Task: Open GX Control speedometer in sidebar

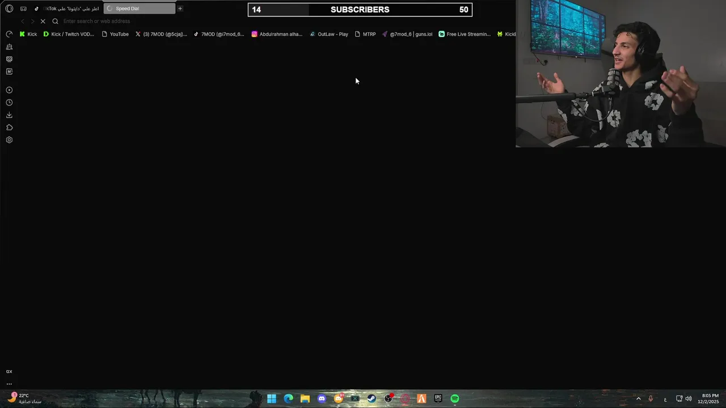Action: point(9,34)
